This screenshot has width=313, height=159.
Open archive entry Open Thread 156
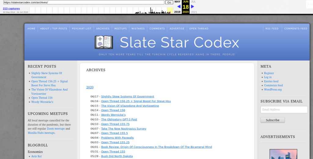coord(113,110)
